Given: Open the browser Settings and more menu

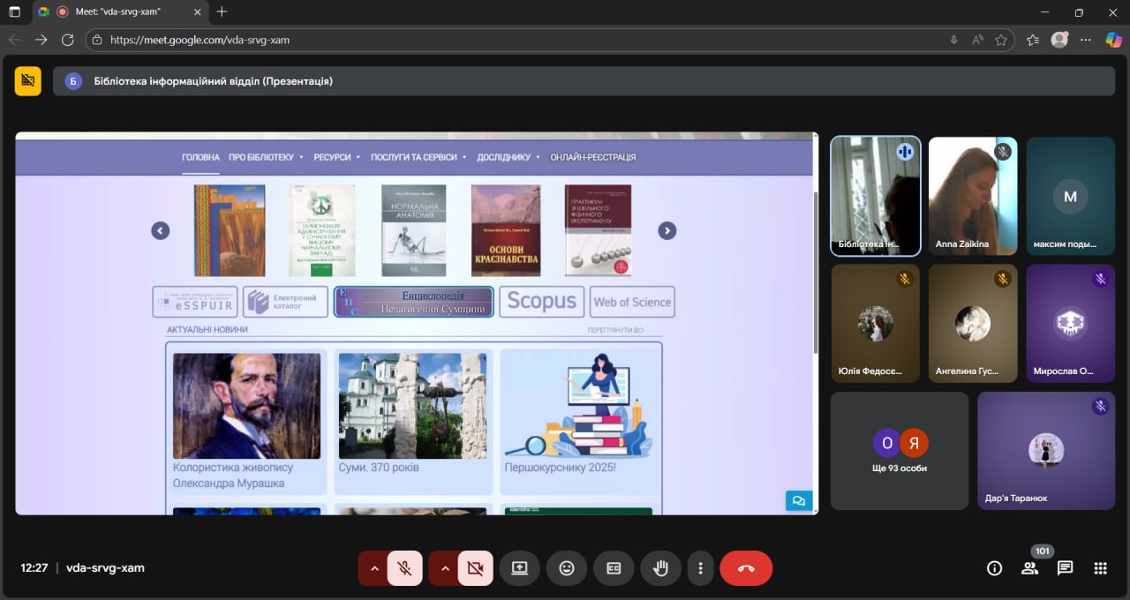Looking at the screenshot, I should click(1086, 40).
